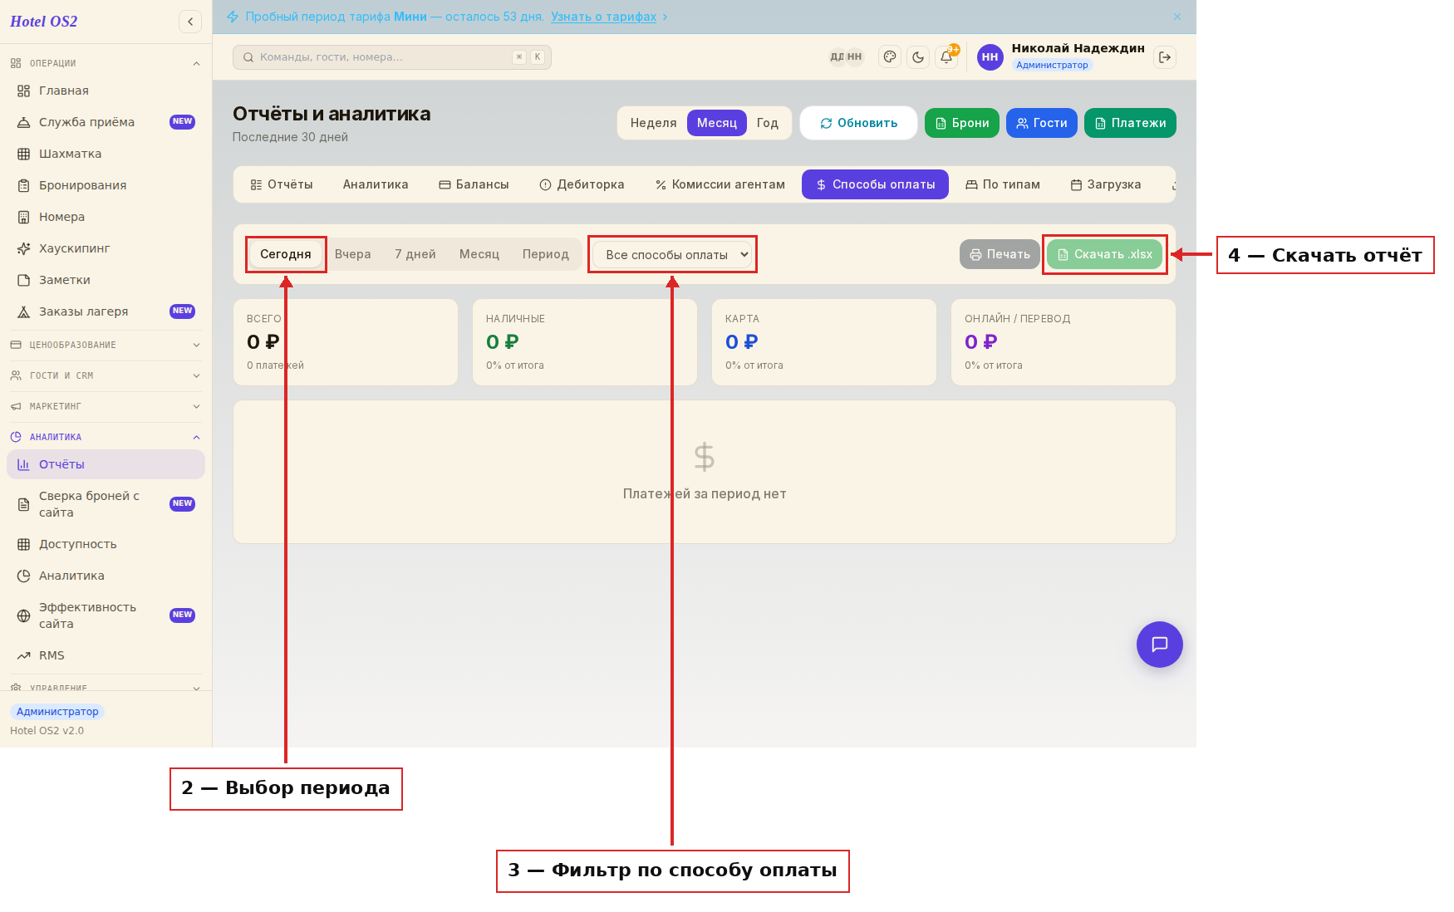Open Доступность in the sidebar
Screen dimensions: 1454x912
pos(106,544)
